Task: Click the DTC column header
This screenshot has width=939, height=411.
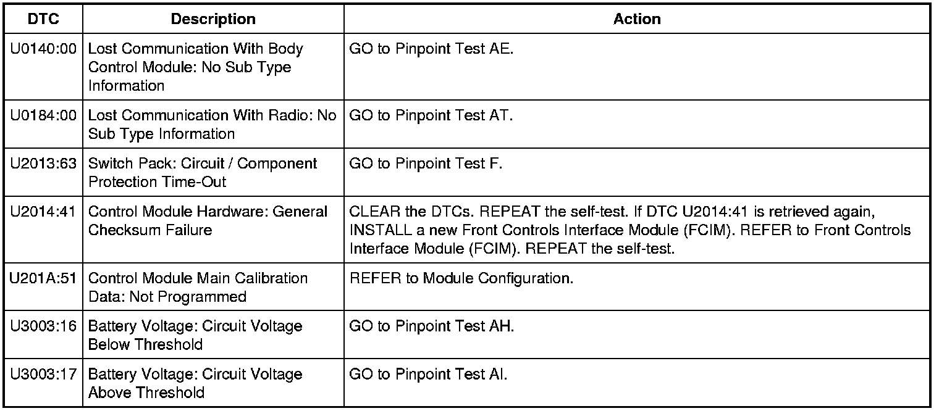Action: 43,19
